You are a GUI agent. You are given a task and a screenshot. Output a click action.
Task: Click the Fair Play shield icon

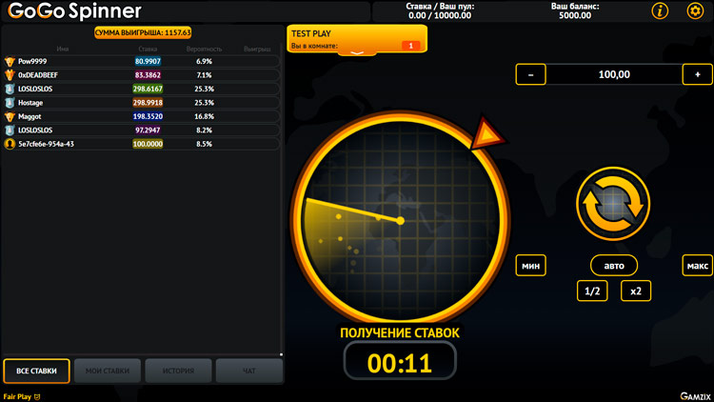37,396
